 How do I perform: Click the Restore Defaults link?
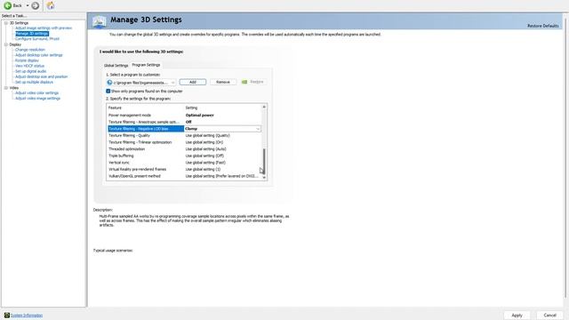(x=543, y=26)
